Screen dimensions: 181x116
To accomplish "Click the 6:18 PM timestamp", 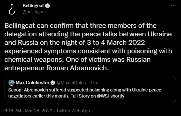I will pos(13,111).
